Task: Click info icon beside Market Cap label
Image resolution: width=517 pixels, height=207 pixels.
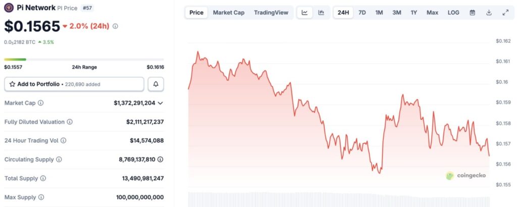Action: click(x=40, y=103)
